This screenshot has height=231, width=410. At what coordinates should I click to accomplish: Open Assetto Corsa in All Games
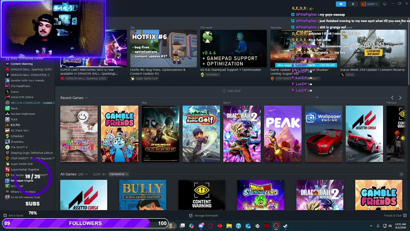pos(84,195)
